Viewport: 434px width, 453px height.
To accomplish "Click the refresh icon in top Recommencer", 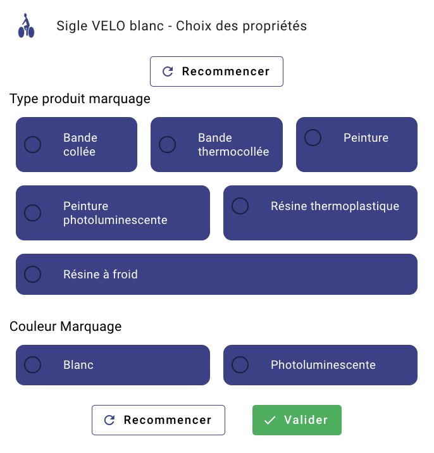I will click(168, 71).
